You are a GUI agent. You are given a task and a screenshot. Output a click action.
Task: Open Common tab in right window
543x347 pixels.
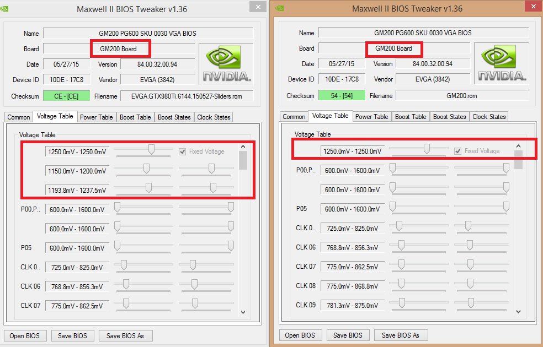point(294,117)
